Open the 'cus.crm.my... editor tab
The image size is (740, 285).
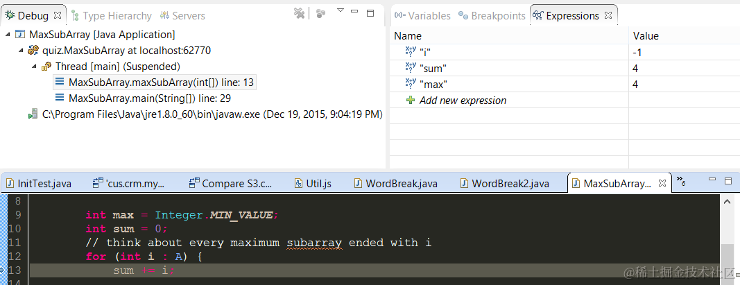tap(130, 184)
